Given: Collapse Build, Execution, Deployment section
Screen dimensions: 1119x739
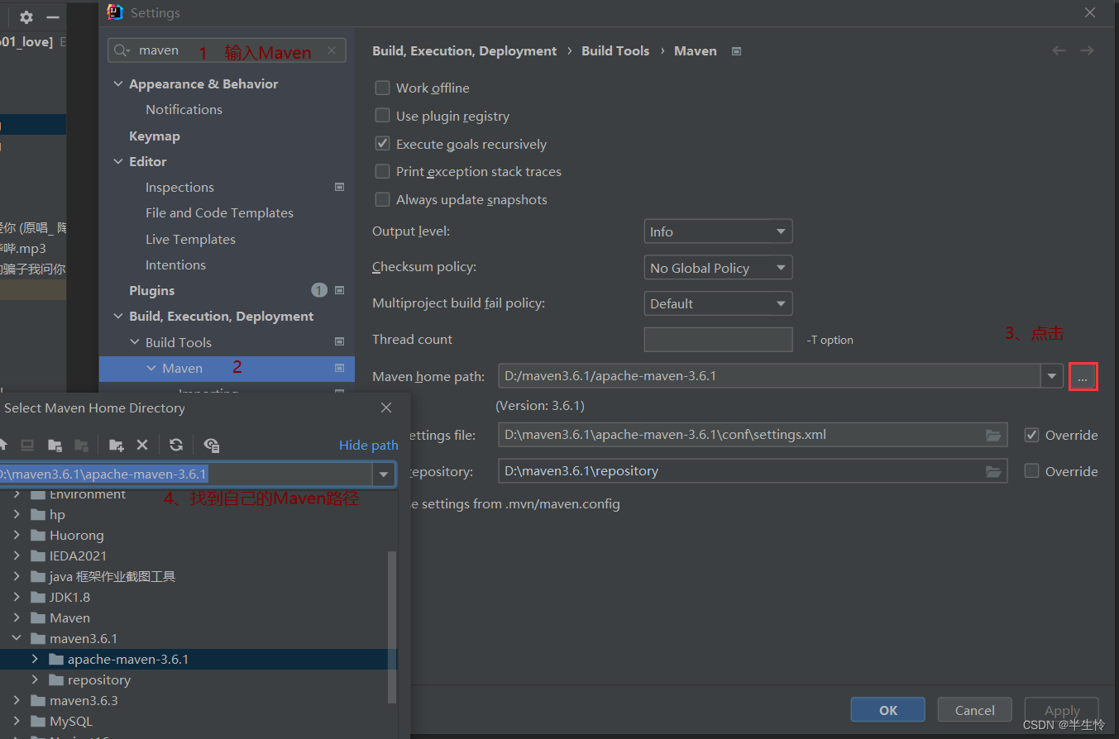Looking at the screenshot, I should pos(118,317).
